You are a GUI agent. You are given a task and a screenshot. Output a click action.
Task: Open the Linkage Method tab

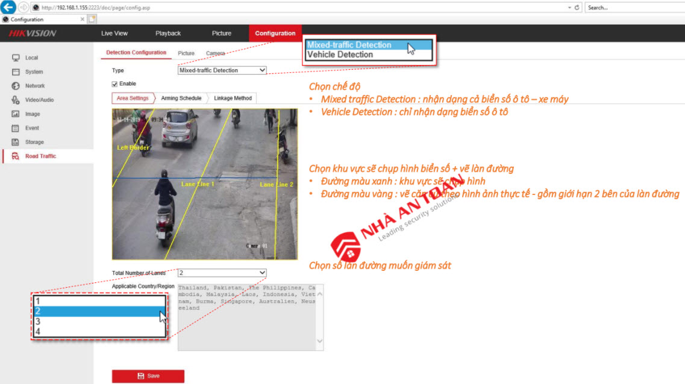pyautogui.click(x=233, y=98)
